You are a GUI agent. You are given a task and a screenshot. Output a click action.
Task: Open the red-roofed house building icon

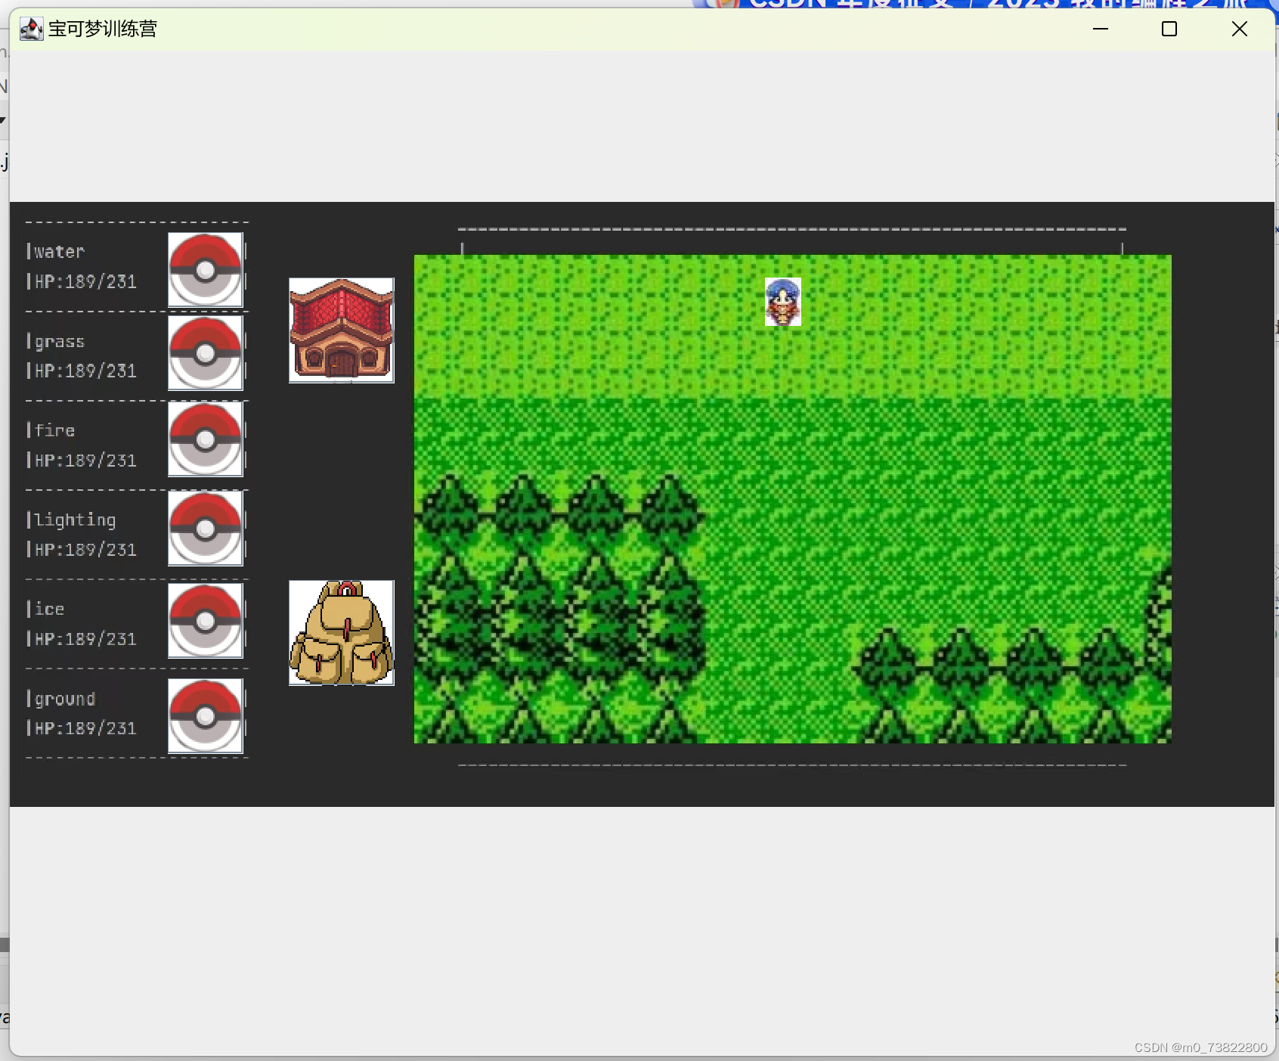pyautogui.click(x=342, y=330)
